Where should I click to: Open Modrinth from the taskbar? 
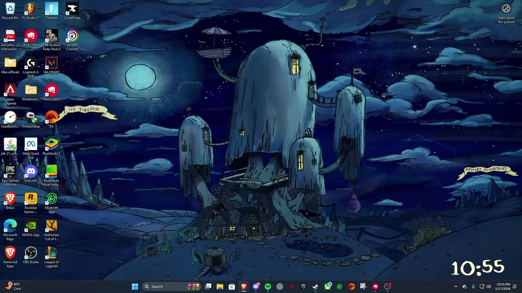tap(339, 286)
